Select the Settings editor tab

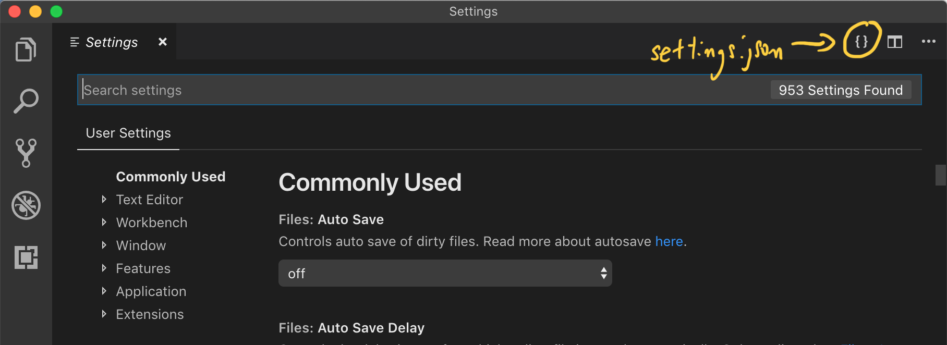111,42
